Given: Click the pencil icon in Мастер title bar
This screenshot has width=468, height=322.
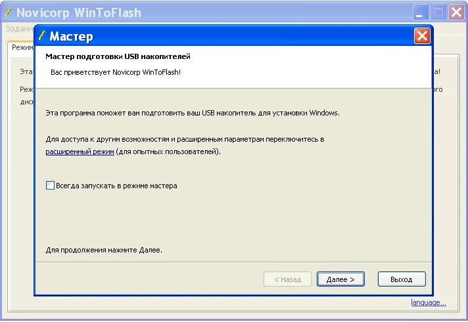Looking at the screenshot, I should [42, 35].
